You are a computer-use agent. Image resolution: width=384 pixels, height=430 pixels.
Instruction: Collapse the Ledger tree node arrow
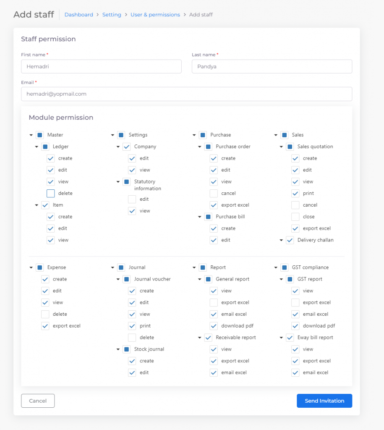tap(37, 147)
